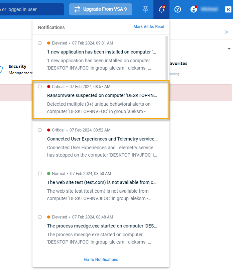
Task: Click Go To Notifications link
Action: 101,260
